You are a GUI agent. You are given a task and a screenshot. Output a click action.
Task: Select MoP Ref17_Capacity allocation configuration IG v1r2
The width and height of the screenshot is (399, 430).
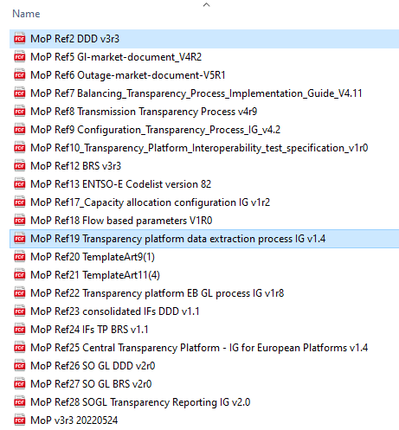click(x=150, y=202)
